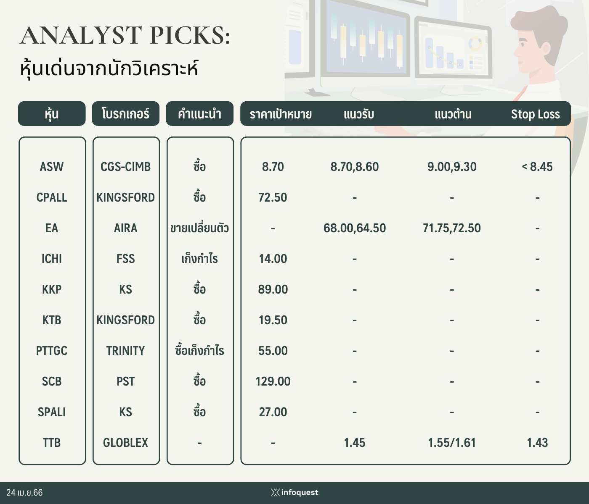Select the SPALI ticker
This screenshot has height=504, width=589.
(52, 412)
